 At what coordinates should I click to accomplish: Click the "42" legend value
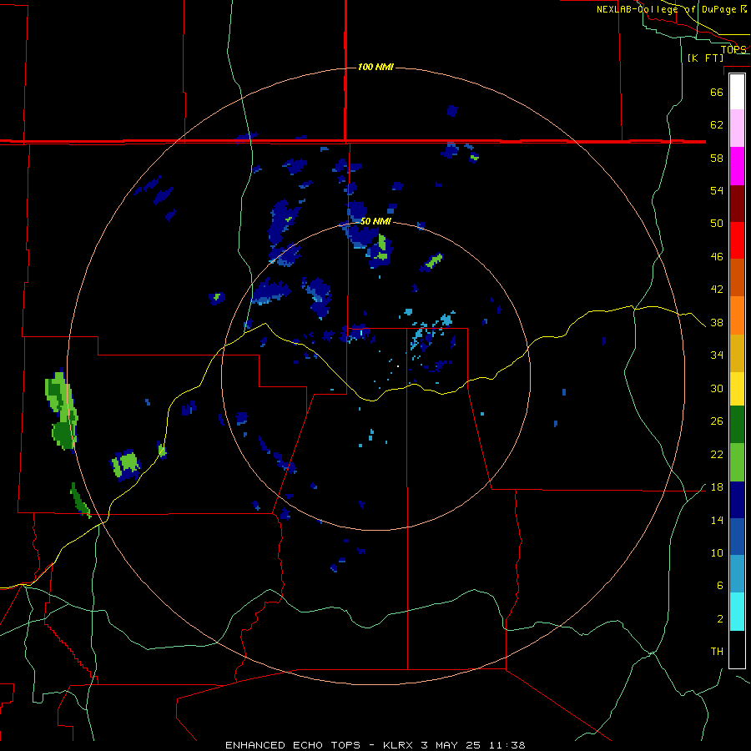(717, 290)
